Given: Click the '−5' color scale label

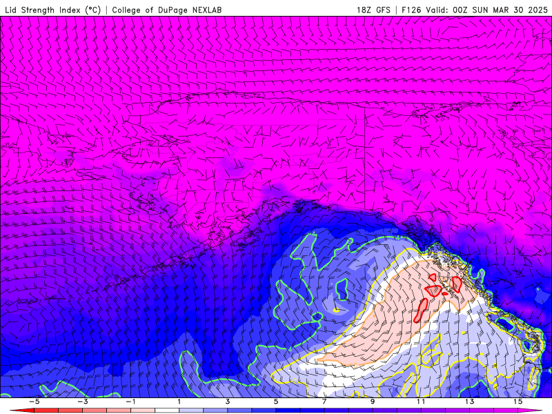Looking at the screenshot, I should click(34, 402).
